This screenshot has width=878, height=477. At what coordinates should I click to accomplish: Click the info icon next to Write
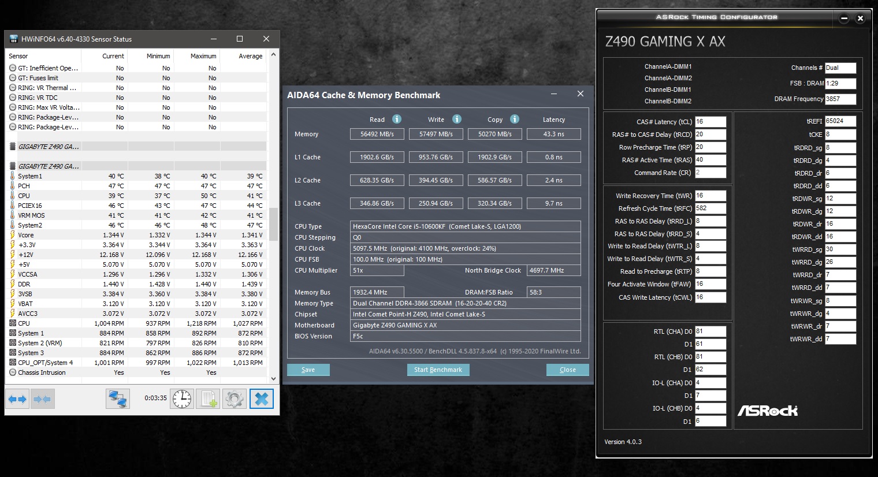[457, 119]
